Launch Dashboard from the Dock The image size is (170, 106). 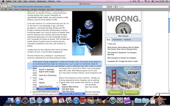tap(25, 100)
